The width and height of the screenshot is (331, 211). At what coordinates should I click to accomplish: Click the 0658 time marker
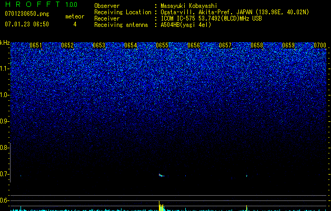(x=257, y=45)
